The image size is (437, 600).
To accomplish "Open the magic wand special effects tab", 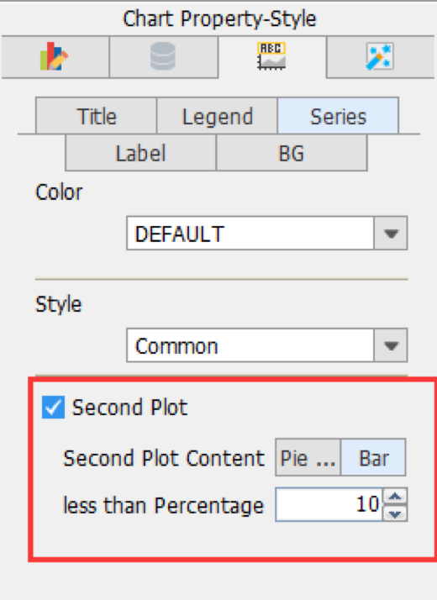I will [381, 57].
